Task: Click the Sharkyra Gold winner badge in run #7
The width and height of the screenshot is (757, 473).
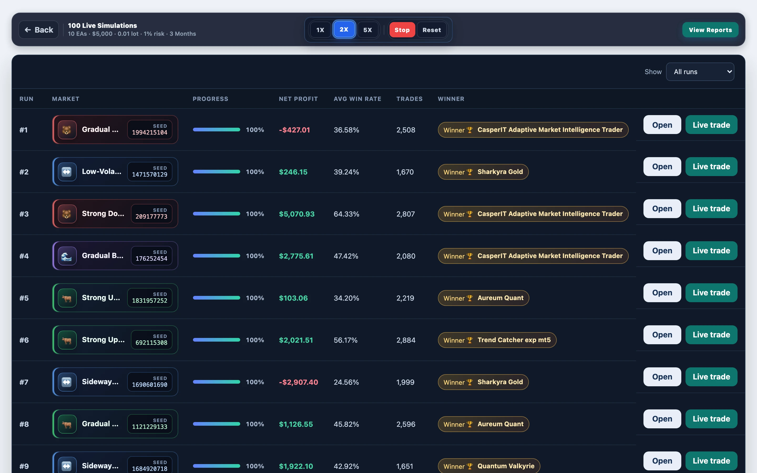Action: (x=483, y=382)
